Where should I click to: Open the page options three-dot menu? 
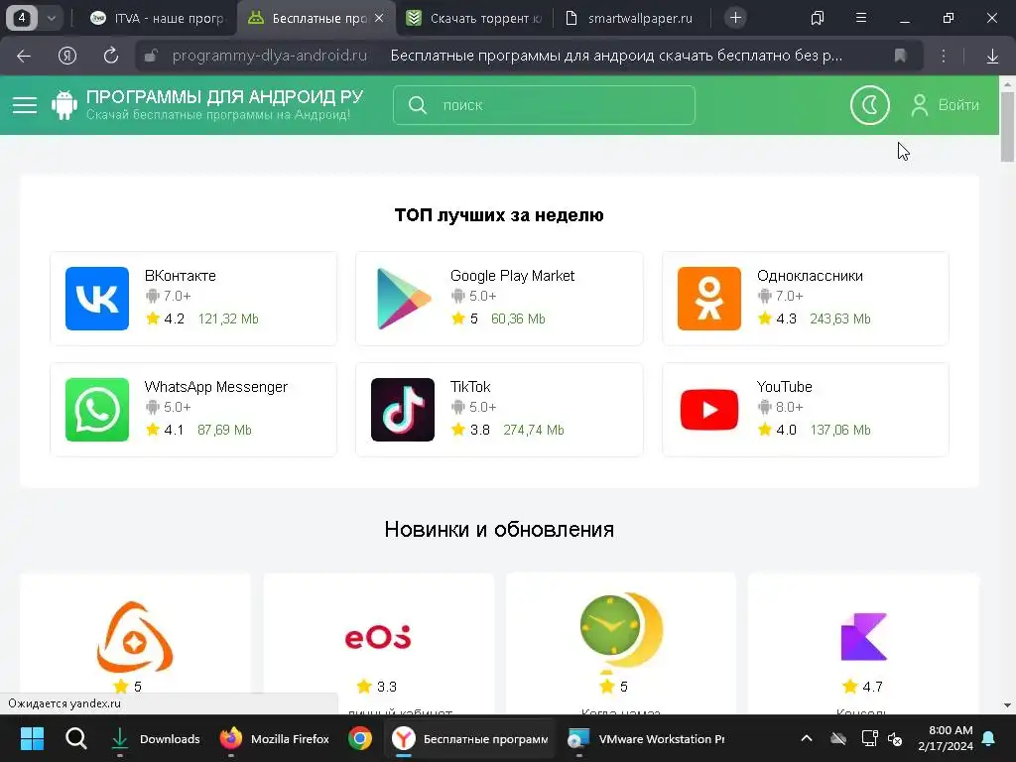[944, 56]
